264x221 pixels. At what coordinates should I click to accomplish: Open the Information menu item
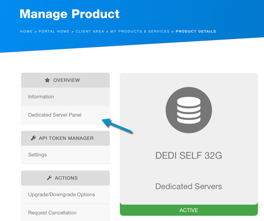65,97
